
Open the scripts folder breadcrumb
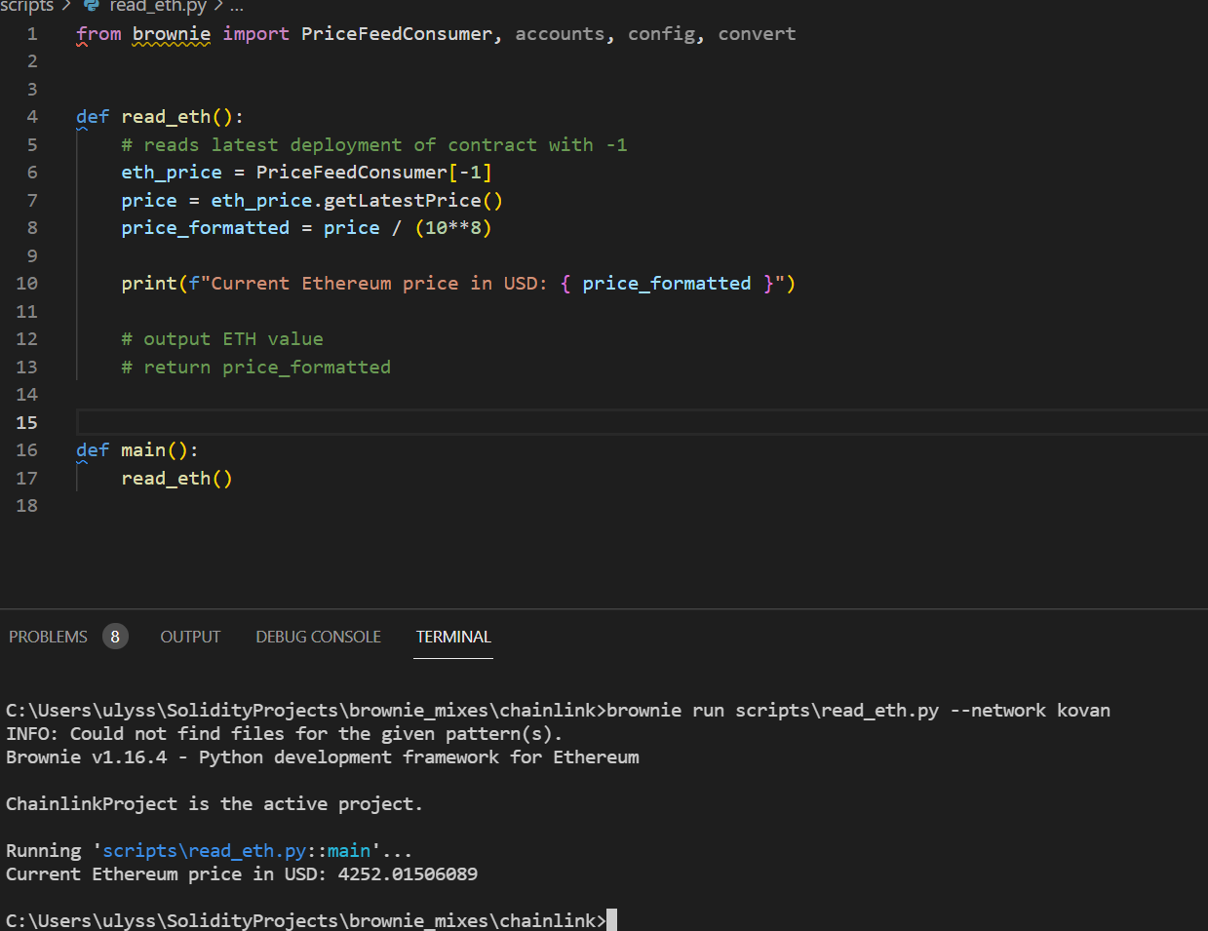[26, 6]
